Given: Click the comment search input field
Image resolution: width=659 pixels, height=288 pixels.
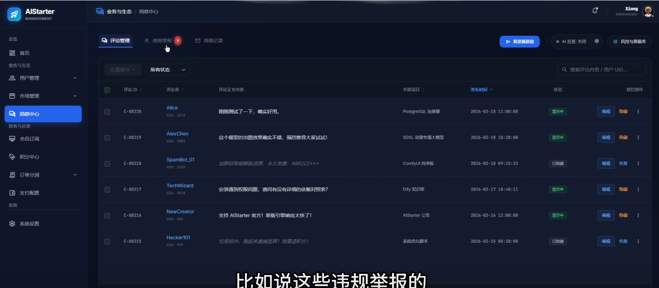Looking at the screenshot, I should click(602, 70).
